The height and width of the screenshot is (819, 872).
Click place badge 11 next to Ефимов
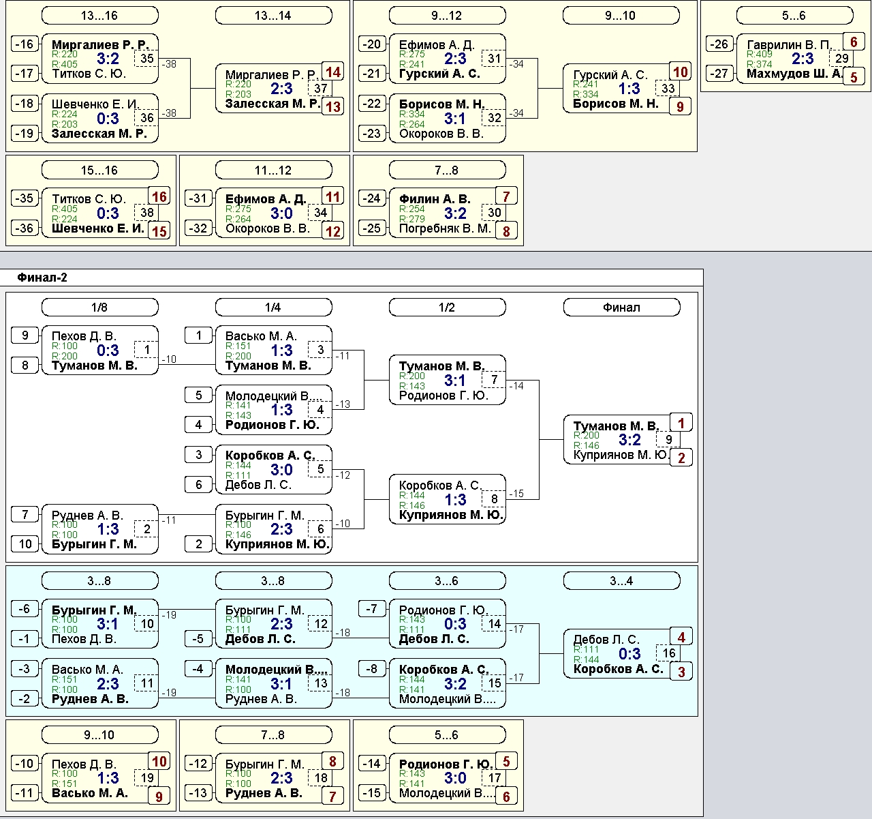[333, 197]
